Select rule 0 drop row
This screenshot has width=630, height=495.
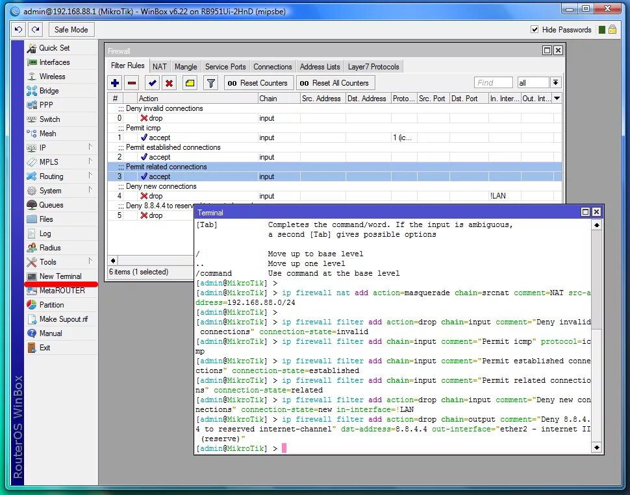pyautogui.click(x=334, y=118)
